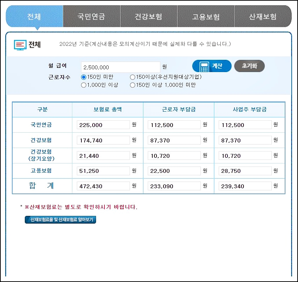Click 합계 사업주 부담금 239,340 field
Viewport: 298px width, 282px height.
click(245, 186)
